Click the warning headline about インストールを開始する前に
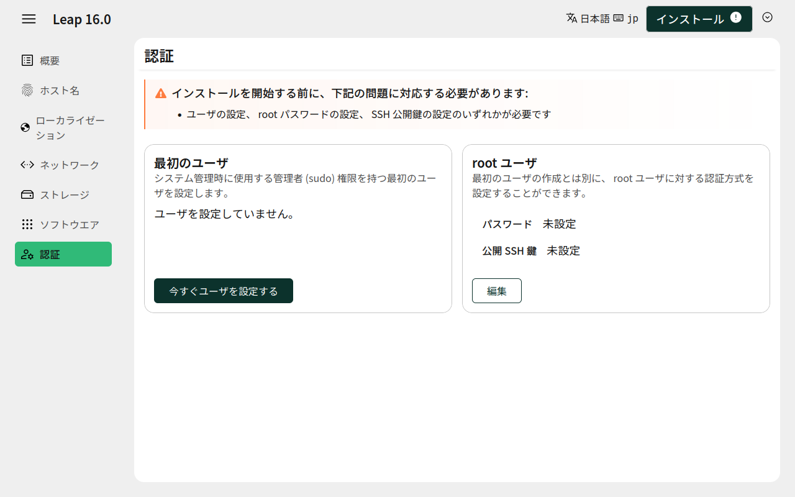This screenshot has height=497, width=795. click(350, 93)
